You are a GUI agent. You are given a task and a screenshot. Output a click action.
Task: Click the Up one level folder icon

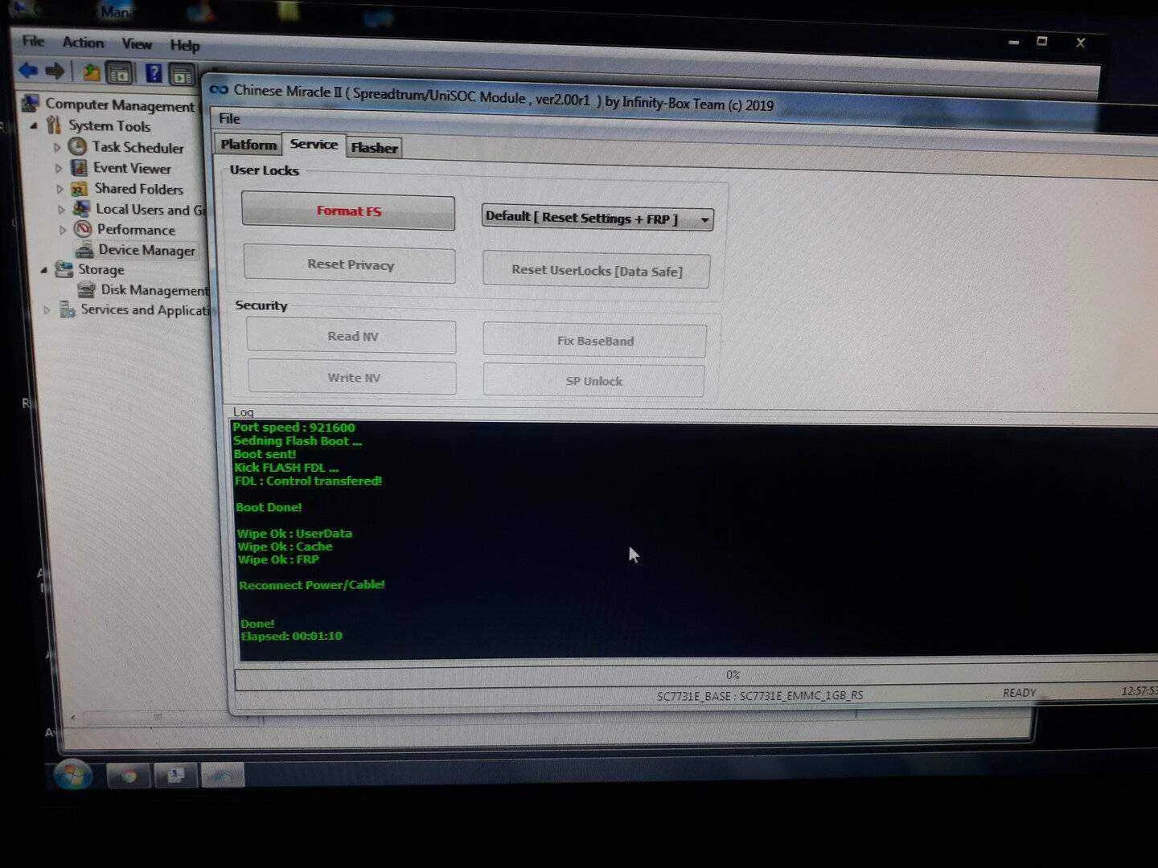coord(92,73)
